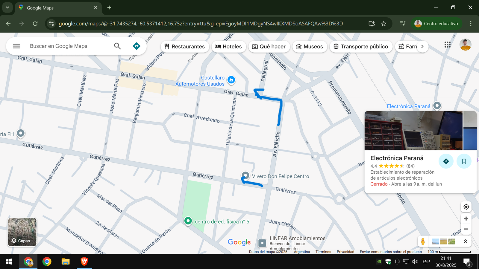The image size is (479, 269).
Task: Zoom out with the minus button
Action: tap(466, 229)
